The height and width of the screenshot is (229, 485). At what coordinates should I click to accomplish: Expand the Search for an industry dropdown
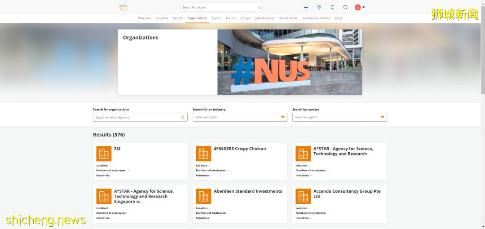pyautogui.click(x=239, y=117)
